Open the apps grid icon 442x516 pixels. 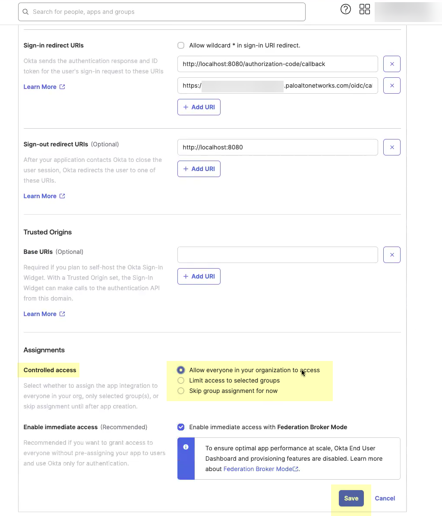[365, 9]
